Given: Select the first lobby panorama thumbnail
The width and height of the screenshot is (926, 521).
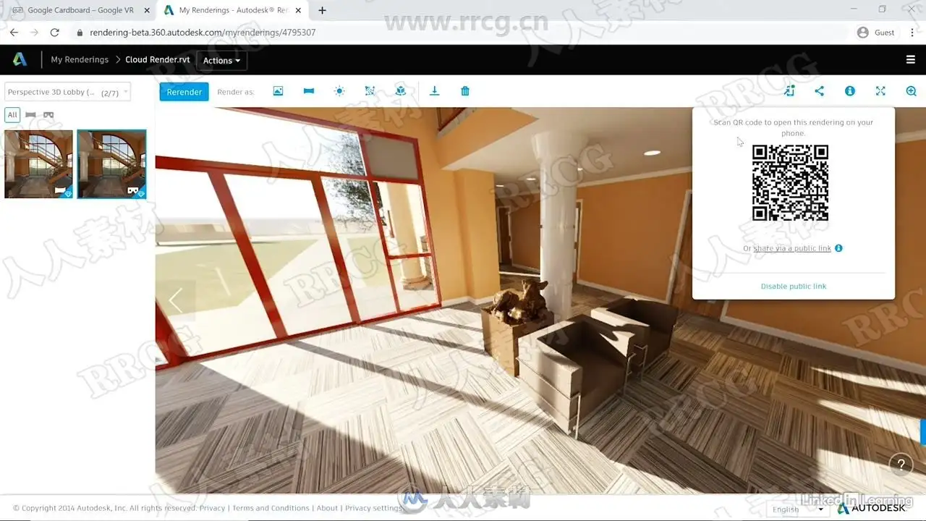Looking at the screenshot, I should click(39, 164).
